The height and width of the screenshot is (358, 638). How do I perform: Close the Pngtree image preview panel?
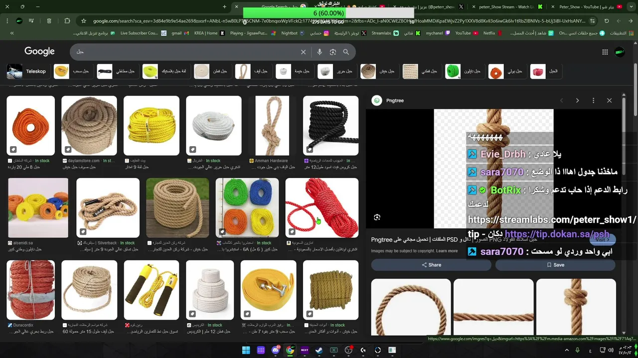609,100
